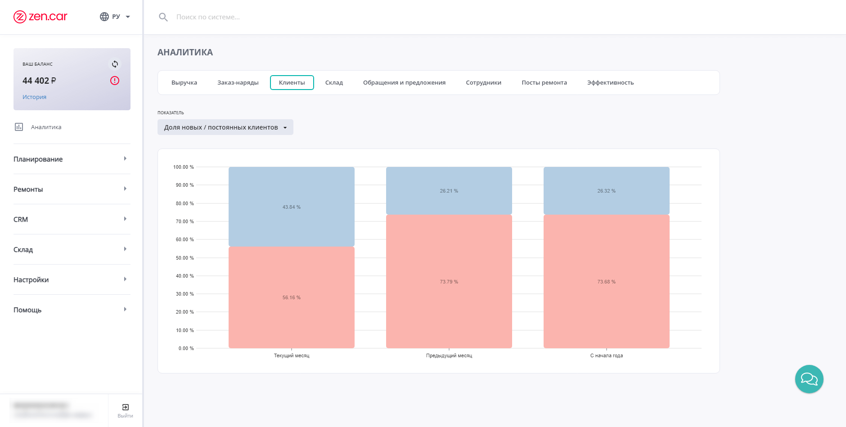Expand the Настройки menu
846x427 pixels.
tap(72, 279)
